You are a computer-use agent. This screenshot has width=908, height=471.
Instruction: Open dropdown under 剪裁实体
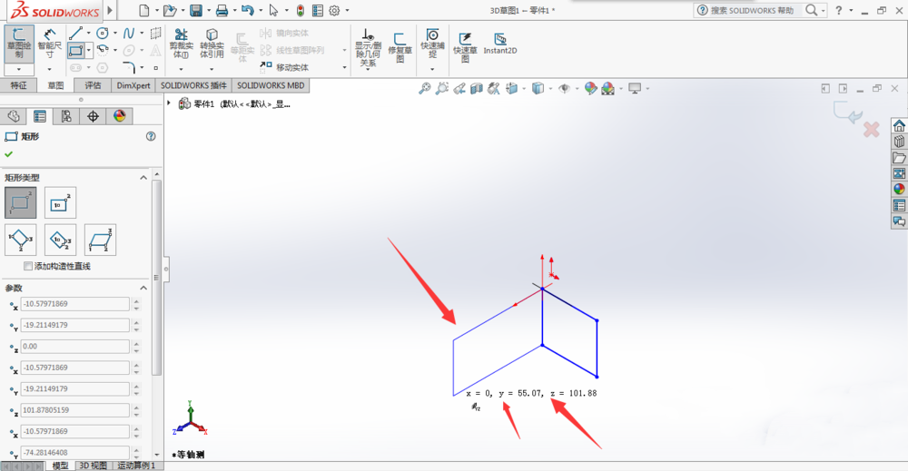click(182, 69)
